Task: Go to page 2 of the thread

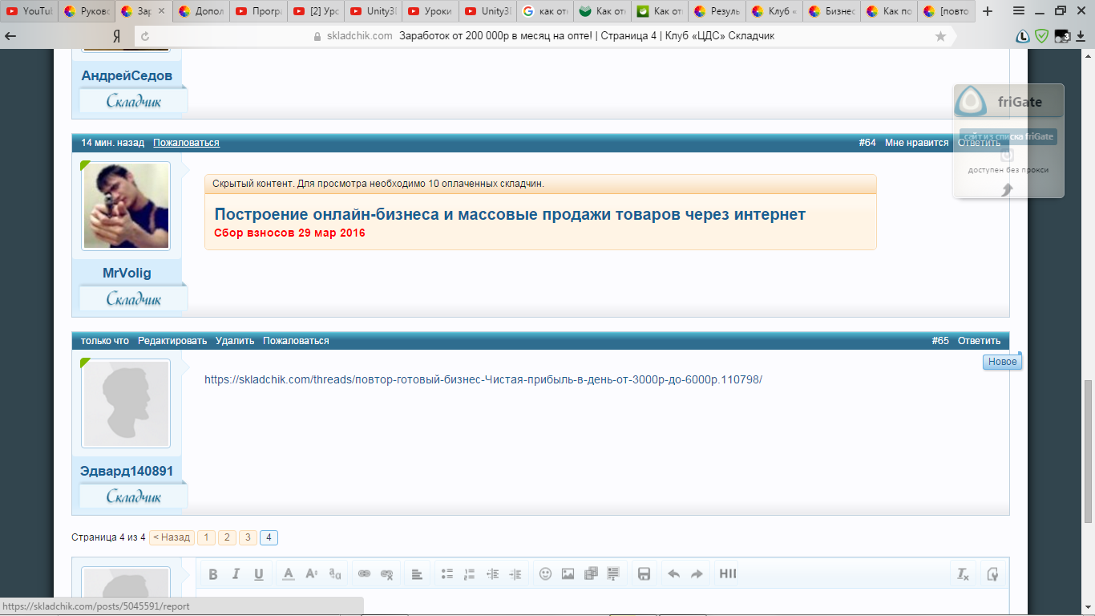Action: [x=227, y=537]
